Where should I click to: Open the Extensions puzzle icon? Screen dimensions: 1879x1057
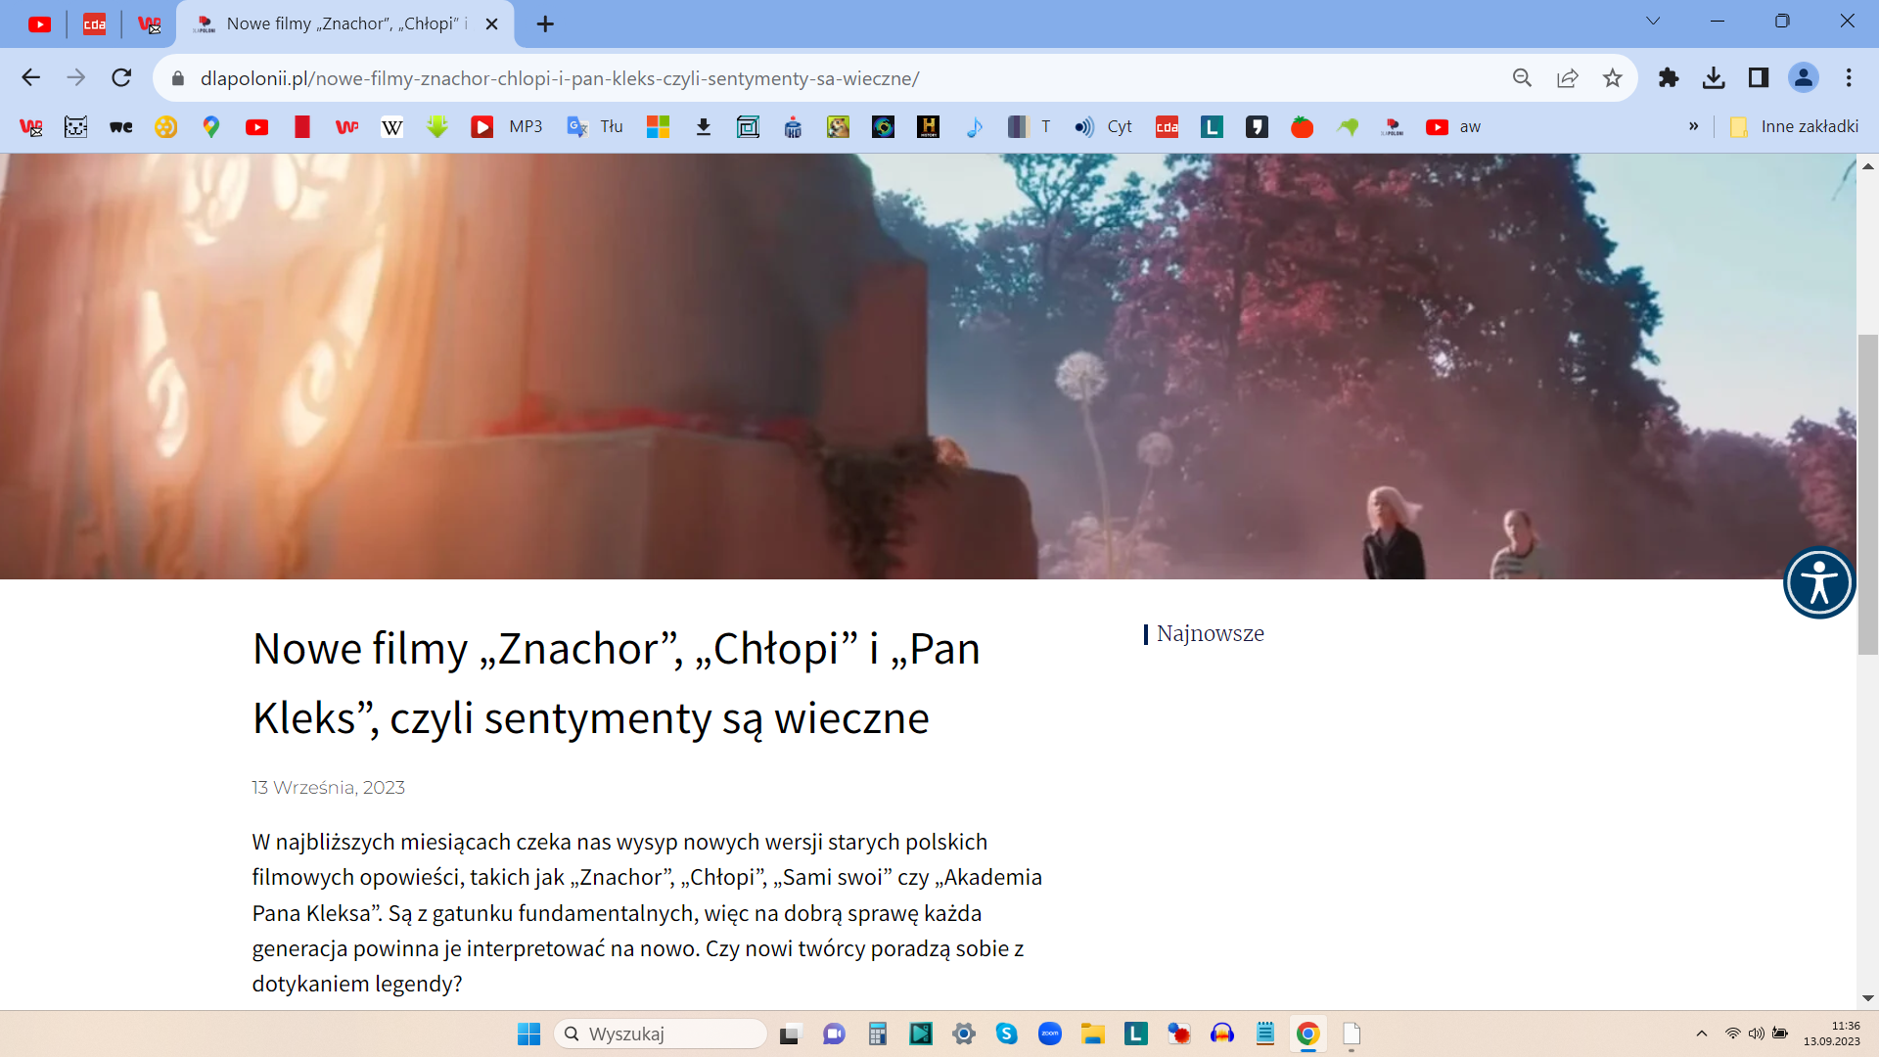click(x=1669, y=78)
